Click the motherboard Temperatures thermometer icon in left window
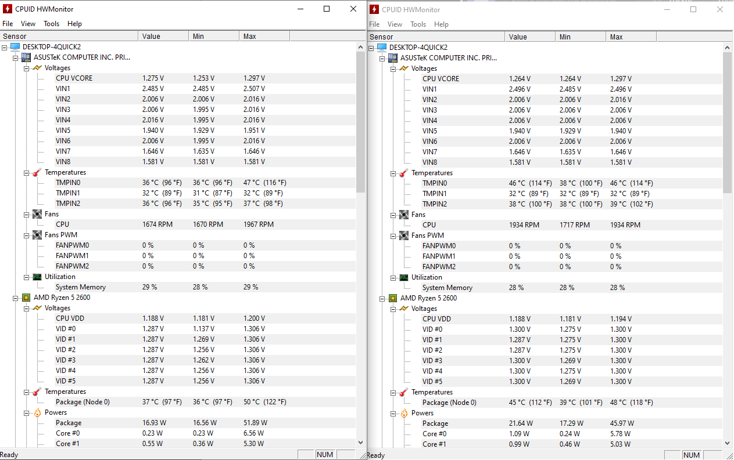The width and height of the screenshot is (734, 460). [x=37, y=172]
